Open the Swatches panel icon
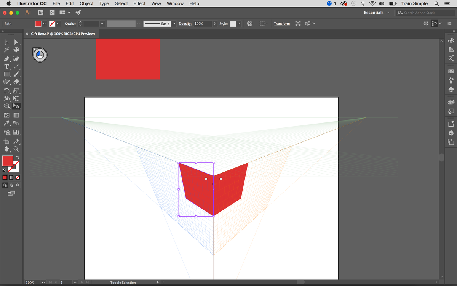Screen dimensions: 457x286 (x=451, y=71)
